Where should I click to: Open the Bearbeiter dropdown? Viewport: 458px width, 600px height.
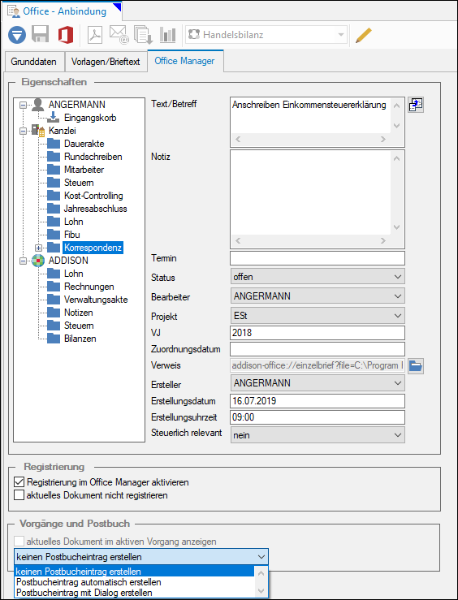pos(318,296)
